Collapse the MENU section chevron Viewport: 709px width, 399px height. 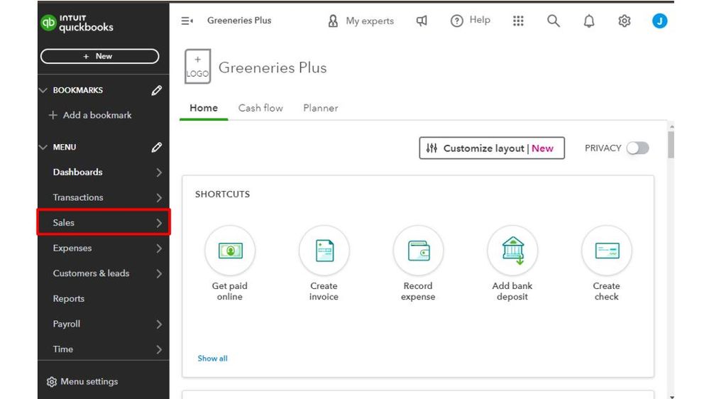coord(43,148)
